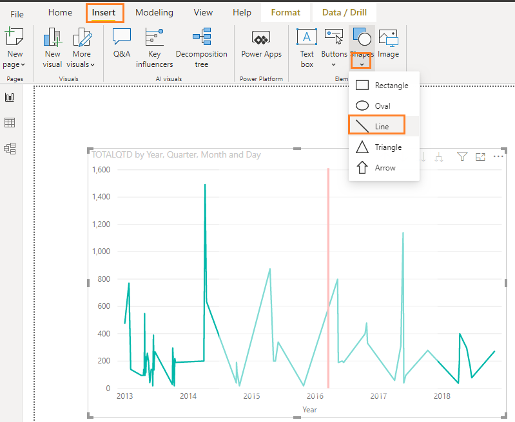Open the Modeling tab
515x422 pixels.
click(154, 12)
